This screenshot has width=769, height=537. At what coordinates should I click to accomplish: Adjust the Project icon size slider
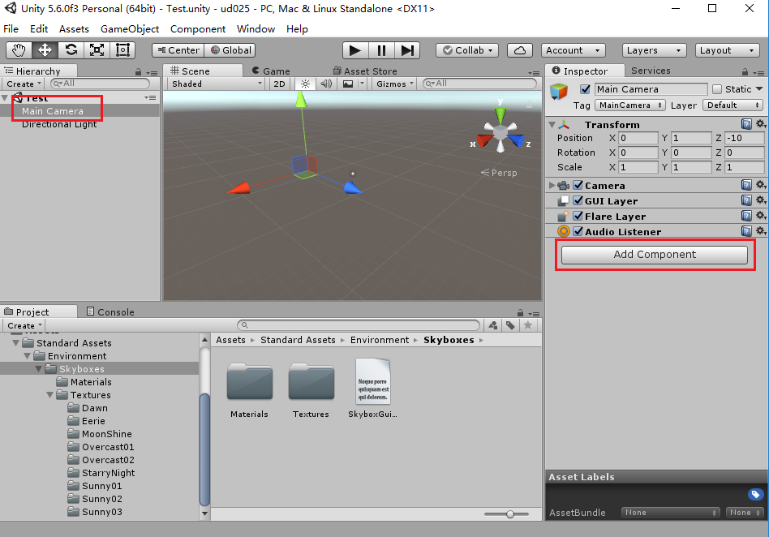coord(510,514)
